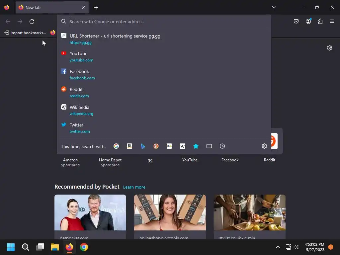Viewport: 340px width, 255px height.
Task: Select the New Tab tab
Action: [52, 8]
